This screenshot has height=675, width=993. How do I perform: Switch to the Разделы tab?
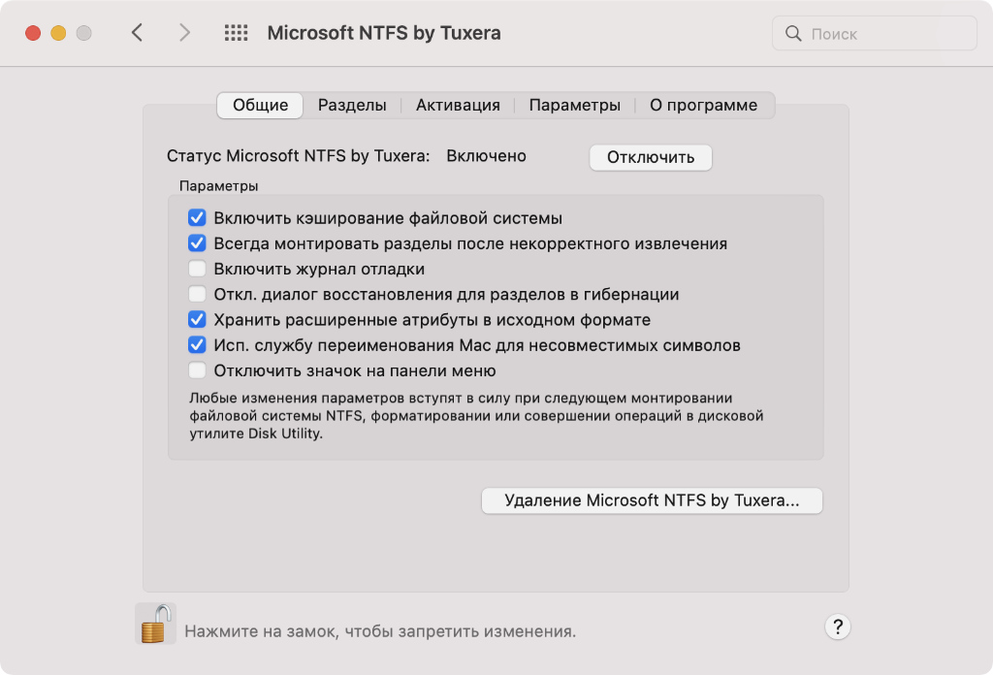pyautogui.click(x=352, y=105)
